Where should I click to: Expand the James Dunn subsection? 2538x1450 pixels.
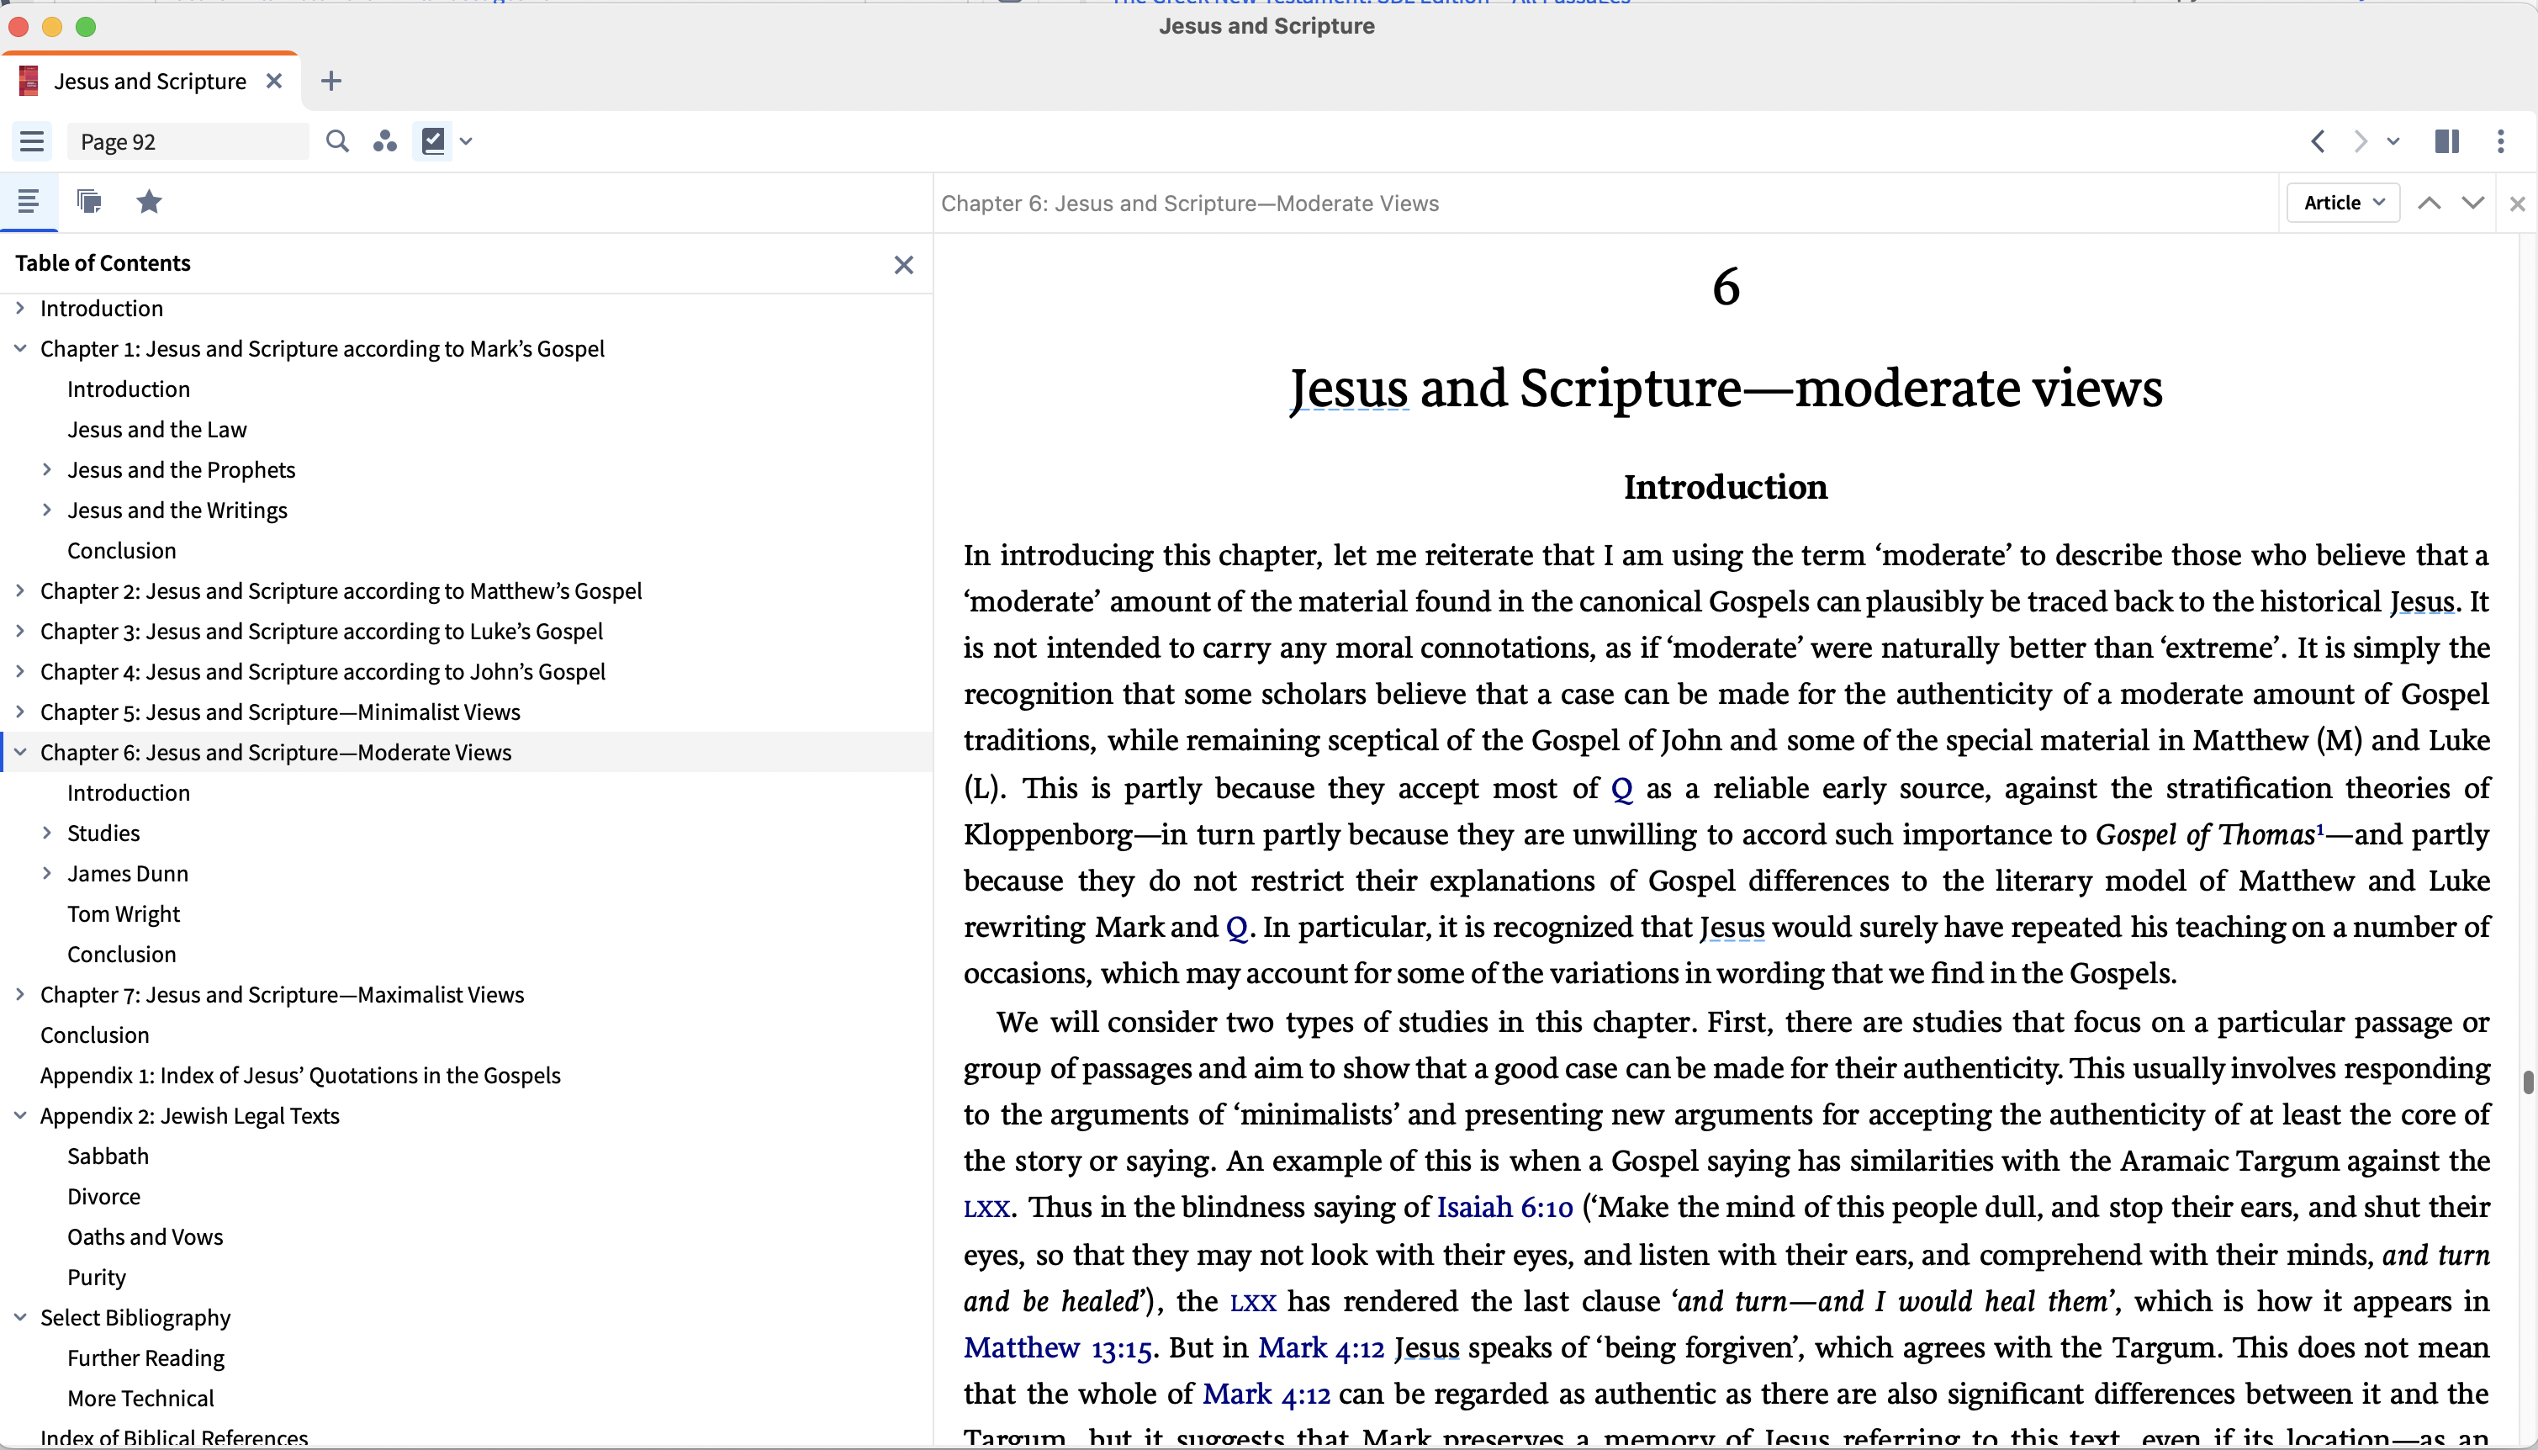click(x=47, y=873)
